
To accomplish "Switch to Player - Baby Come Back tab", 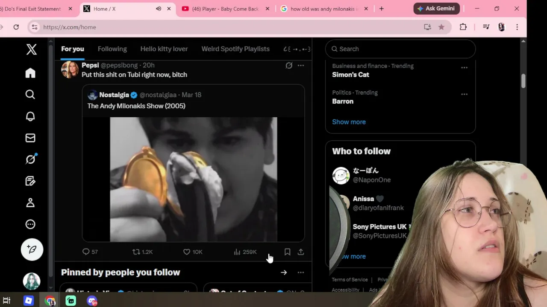I will (225, 9).
